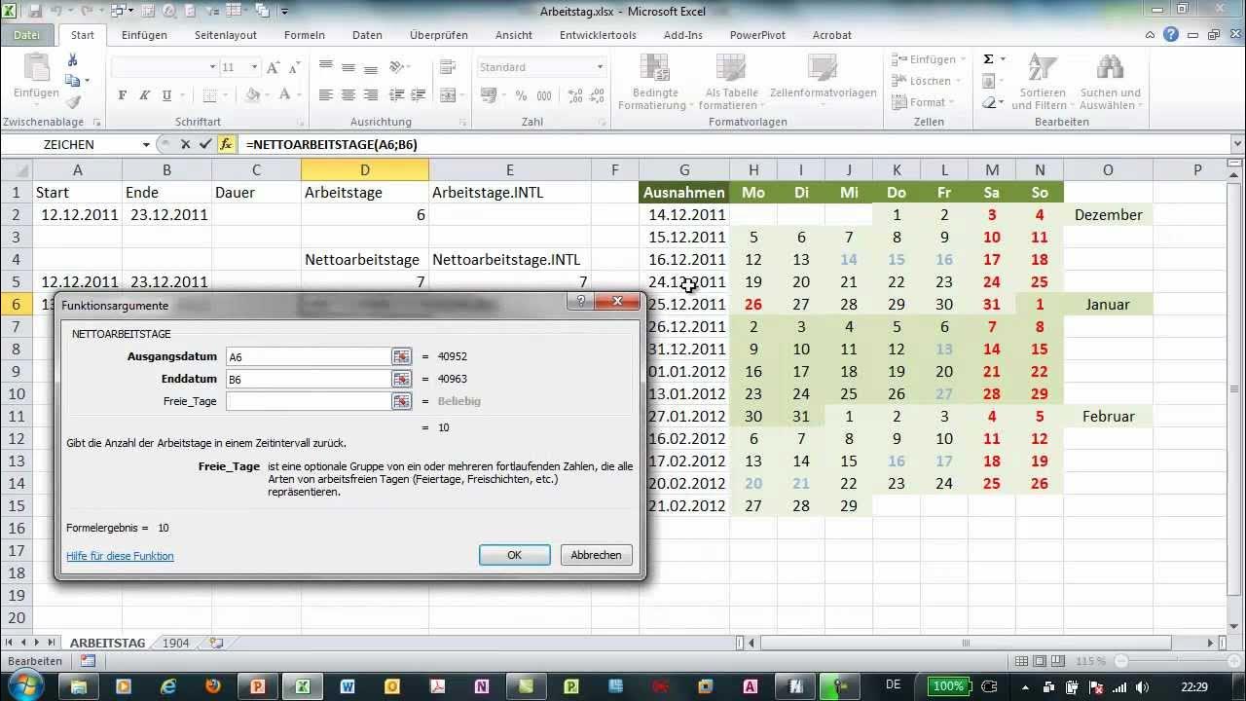Click the Bedingte Formatierung icon

(656, 68)
